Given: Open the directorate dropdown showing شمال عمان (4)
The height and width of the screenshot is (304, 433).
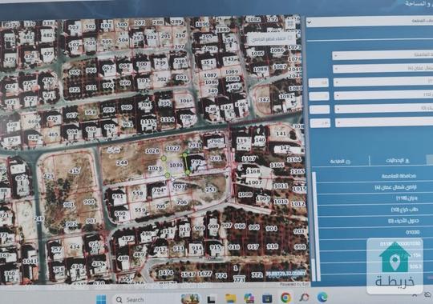Looking at the screenshot, I should coord(382,68).
